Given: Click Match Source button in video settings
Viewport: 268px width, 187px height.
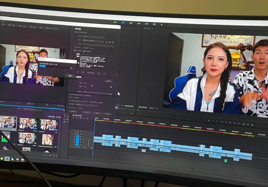Looking at the screenshot, I should 108,81.
